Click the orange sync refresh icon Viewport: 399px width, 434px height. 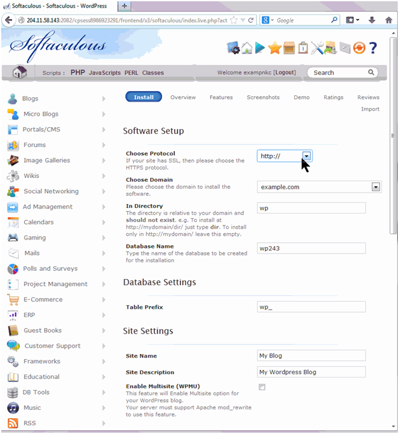(x=359, y=48)
